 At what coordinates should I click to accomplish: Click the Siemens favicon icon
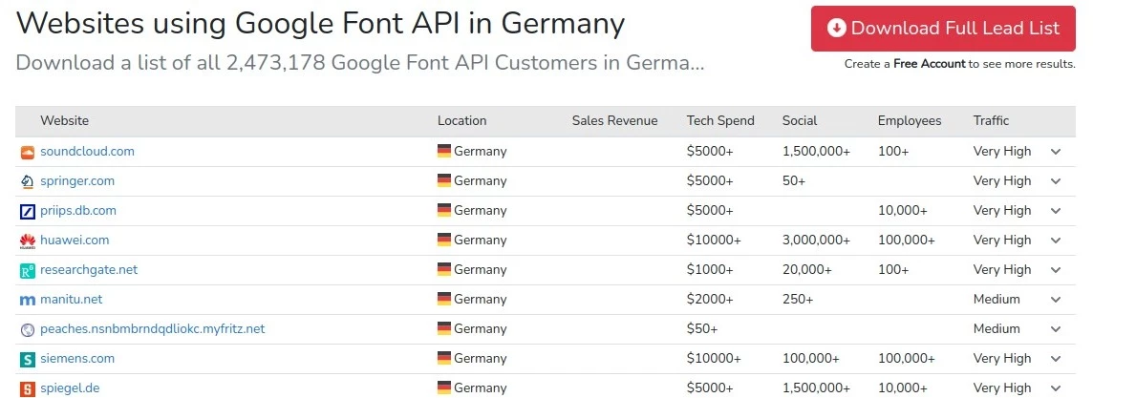[27, 359]
